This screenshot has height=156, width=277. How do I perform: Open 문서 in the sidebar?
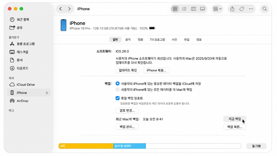tap(29, 60)
